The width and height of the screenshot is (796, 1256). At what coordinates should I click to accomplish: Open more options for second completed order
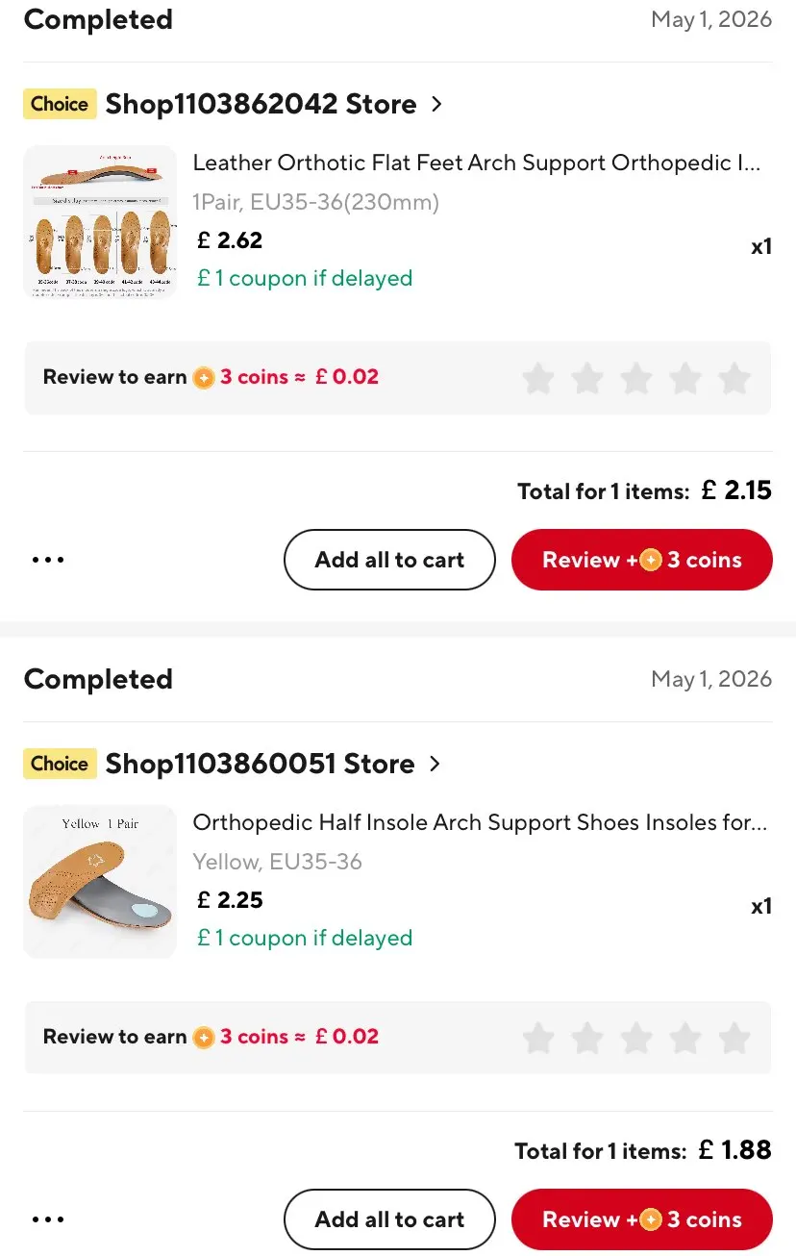[48, 1219]
